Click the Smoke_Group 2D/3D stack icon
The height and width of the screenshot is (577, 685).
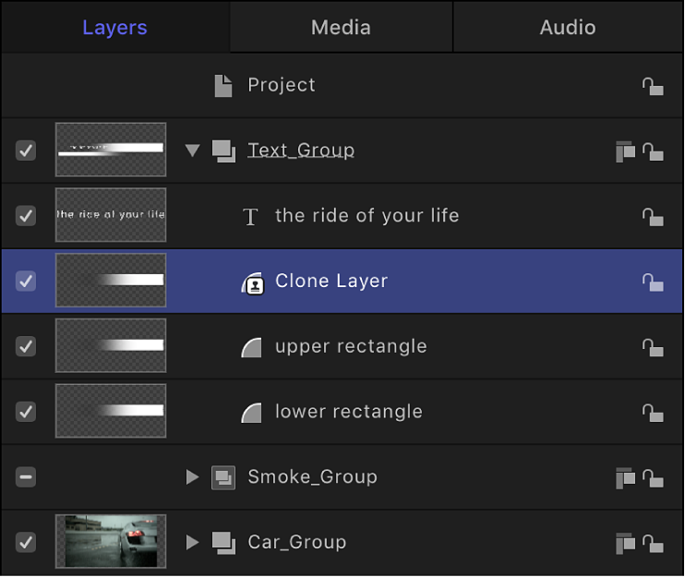(625, 478)
